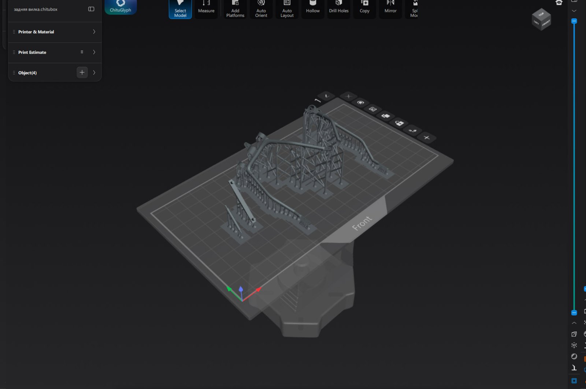The height and width of the screenshot is (389, 586).
Task: Run Auto Orient on the model
Action: pyautogui.click(x=261, y=9)
